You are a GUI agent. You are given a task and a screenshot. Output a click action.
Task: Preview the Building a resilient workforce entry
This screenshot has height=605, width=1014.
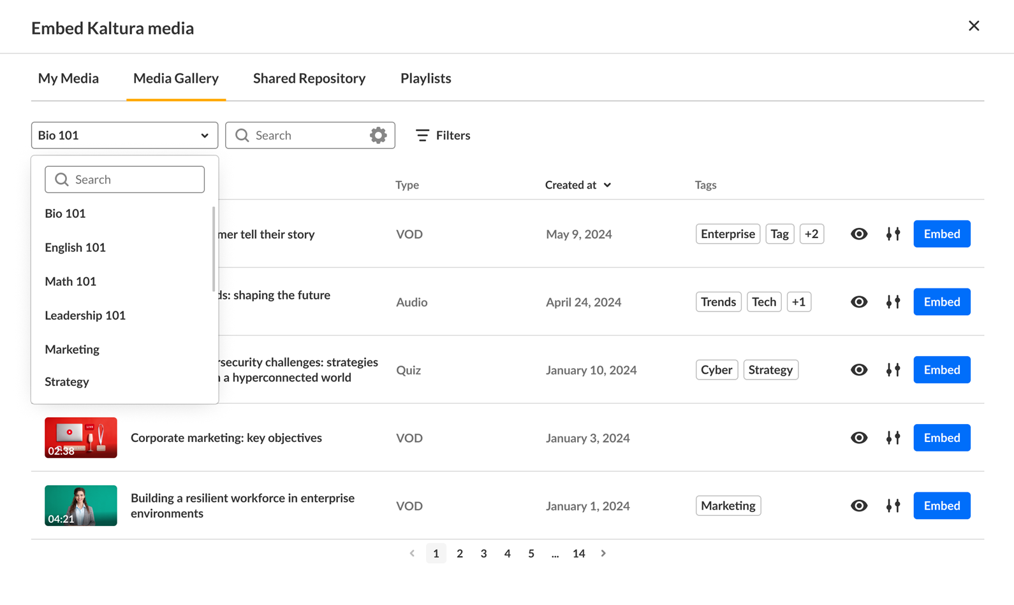coord(859,506)
